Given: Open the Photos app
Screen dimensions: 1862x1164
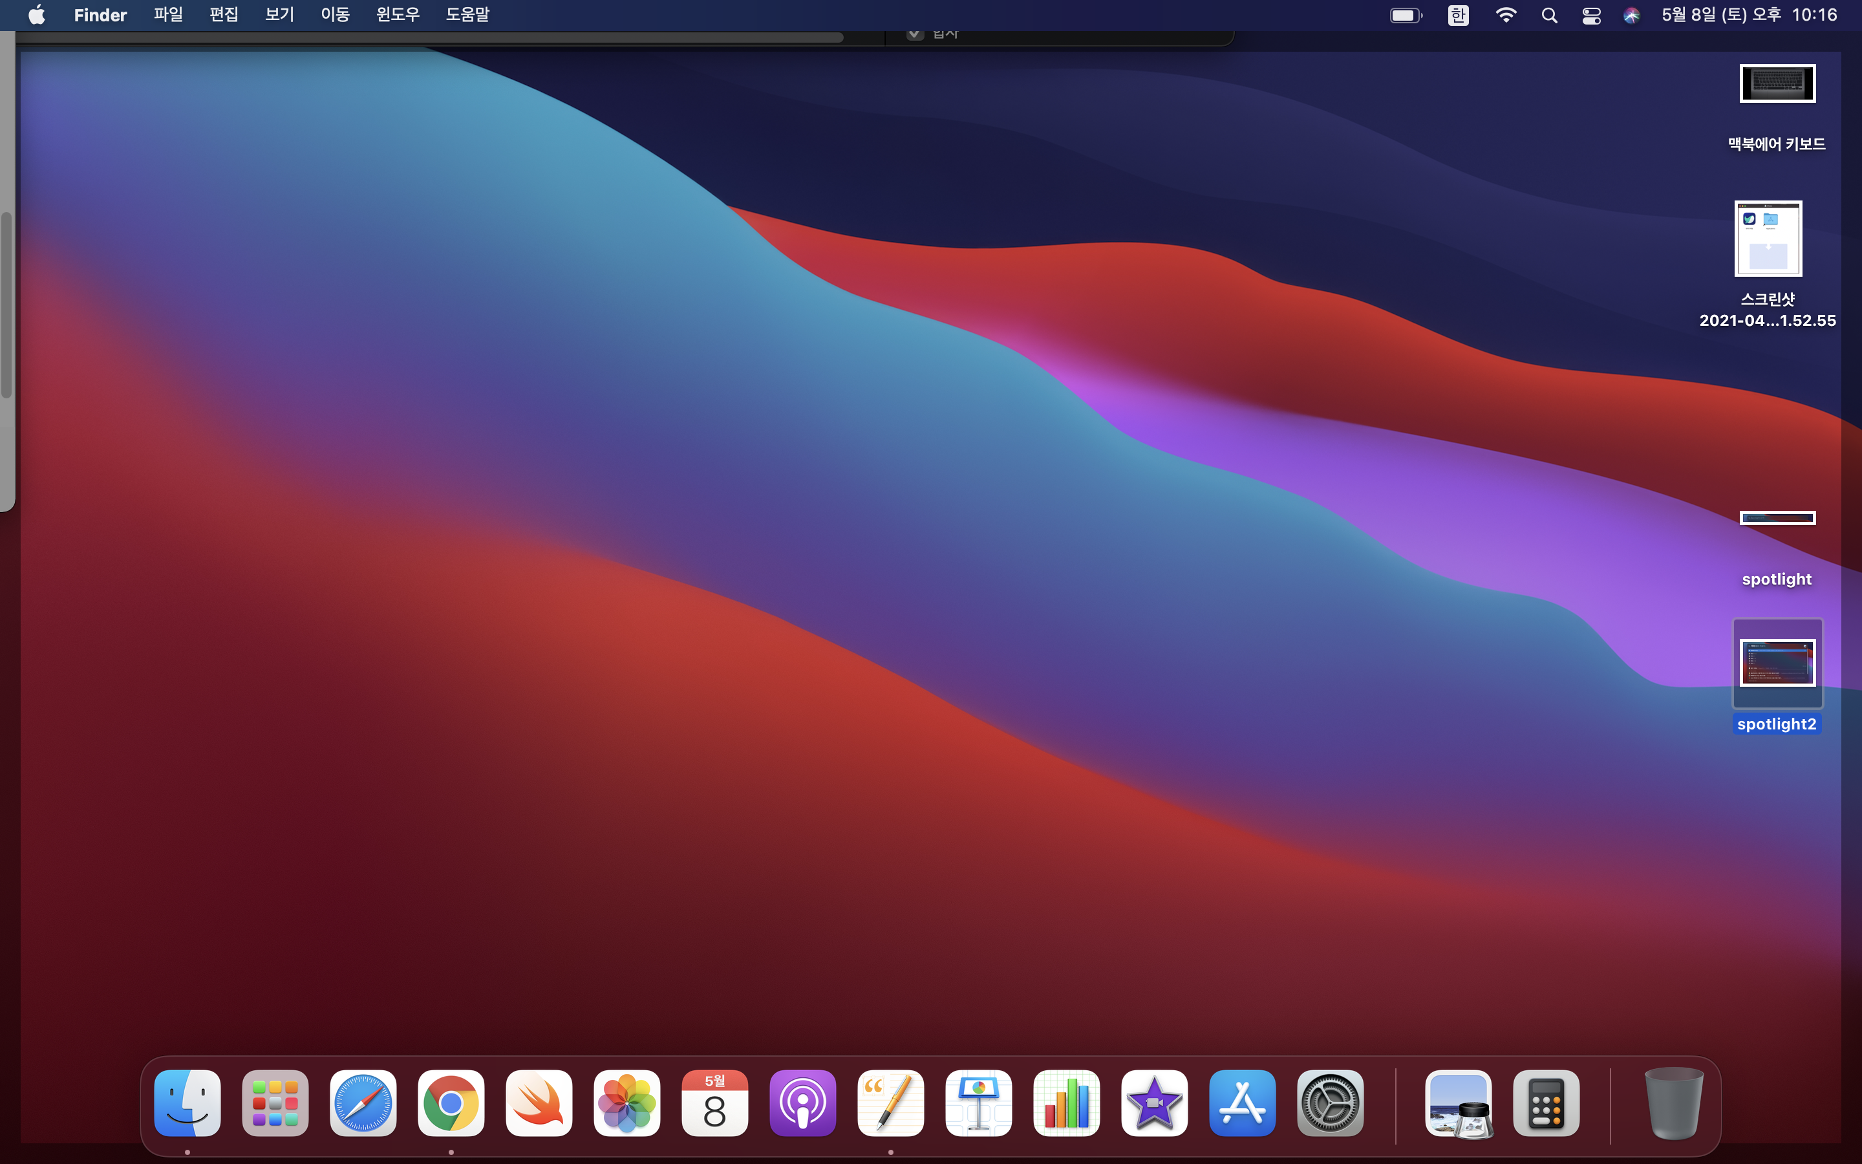Looking at the screenshot, I should click(x=626, y=1103).
